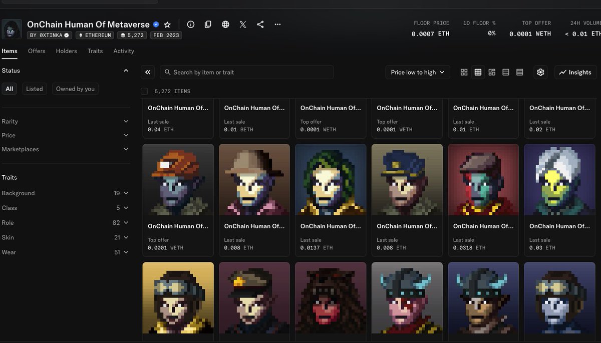Viewport: 601px width, 343px height.
Task: Tick the select-all items checkbox
Action: tap(144, 91)
